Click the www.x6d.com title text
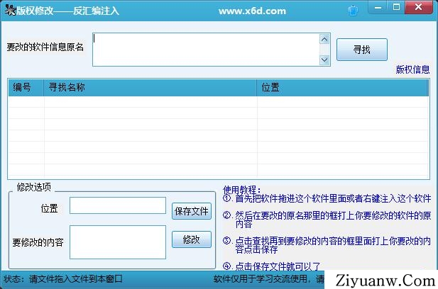This screenshot has height=289, width=438. 252,11
